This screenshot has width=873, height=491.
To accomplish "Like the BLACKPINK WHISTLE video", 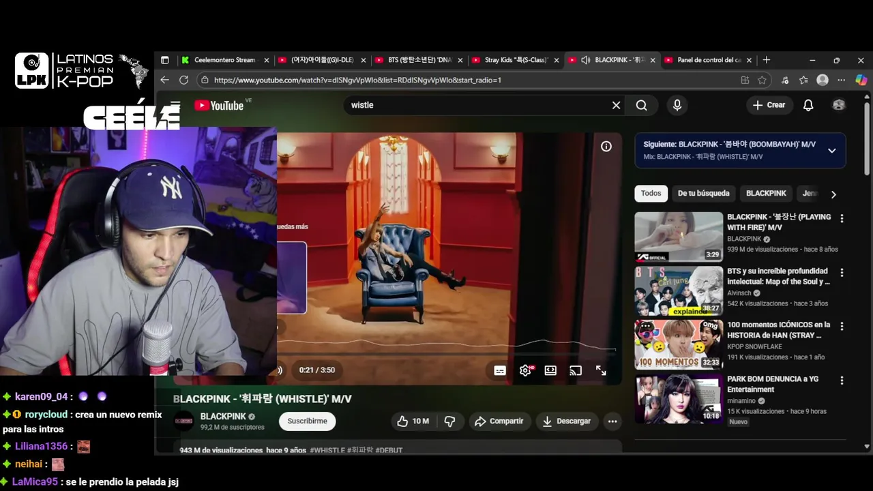I will pos(413,421).
